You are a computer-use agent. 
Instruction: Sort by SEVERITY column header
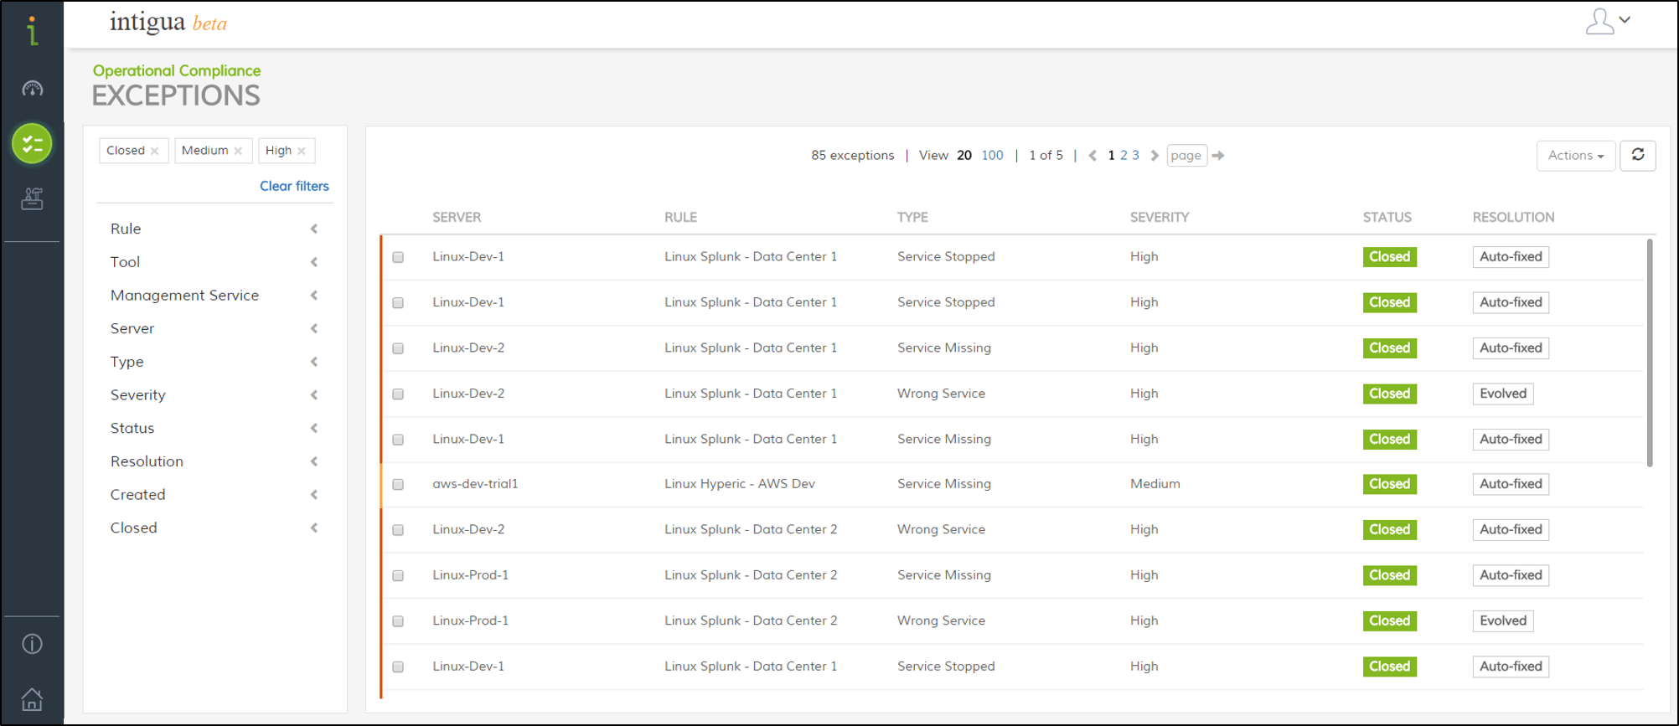(1160, 218)
